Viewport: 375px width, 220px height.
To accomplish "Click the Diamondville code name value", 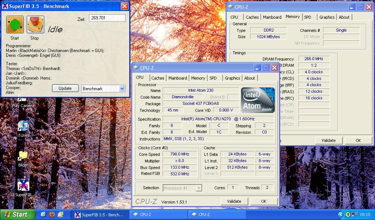I will click(183, 97).
